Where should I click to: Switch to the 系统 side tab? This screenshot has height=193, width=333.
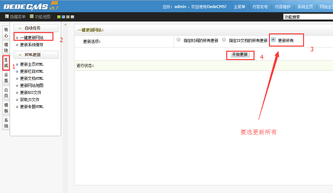pyautogui.click(x=6, y=123)
